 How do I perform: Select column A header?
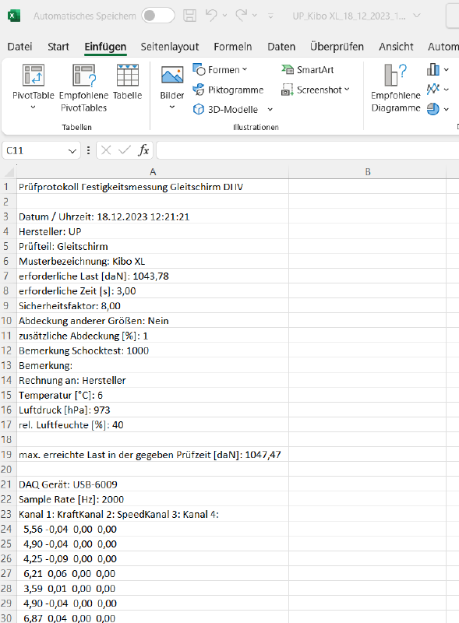(x=153, y=171)
